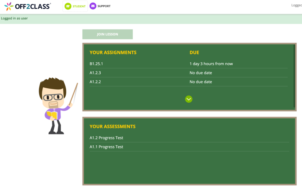Expand the assignments board with the arrow control

point(189,99)
